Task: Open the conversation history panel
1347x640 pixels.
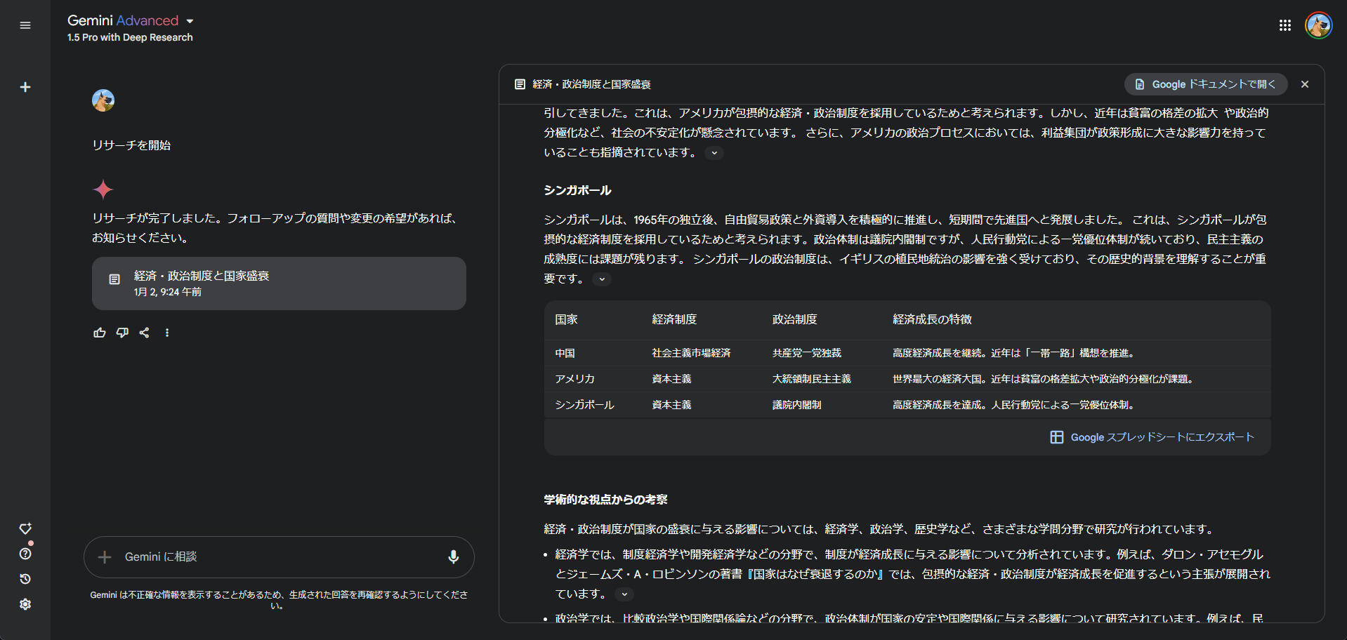Action: [x=25, y=579]
